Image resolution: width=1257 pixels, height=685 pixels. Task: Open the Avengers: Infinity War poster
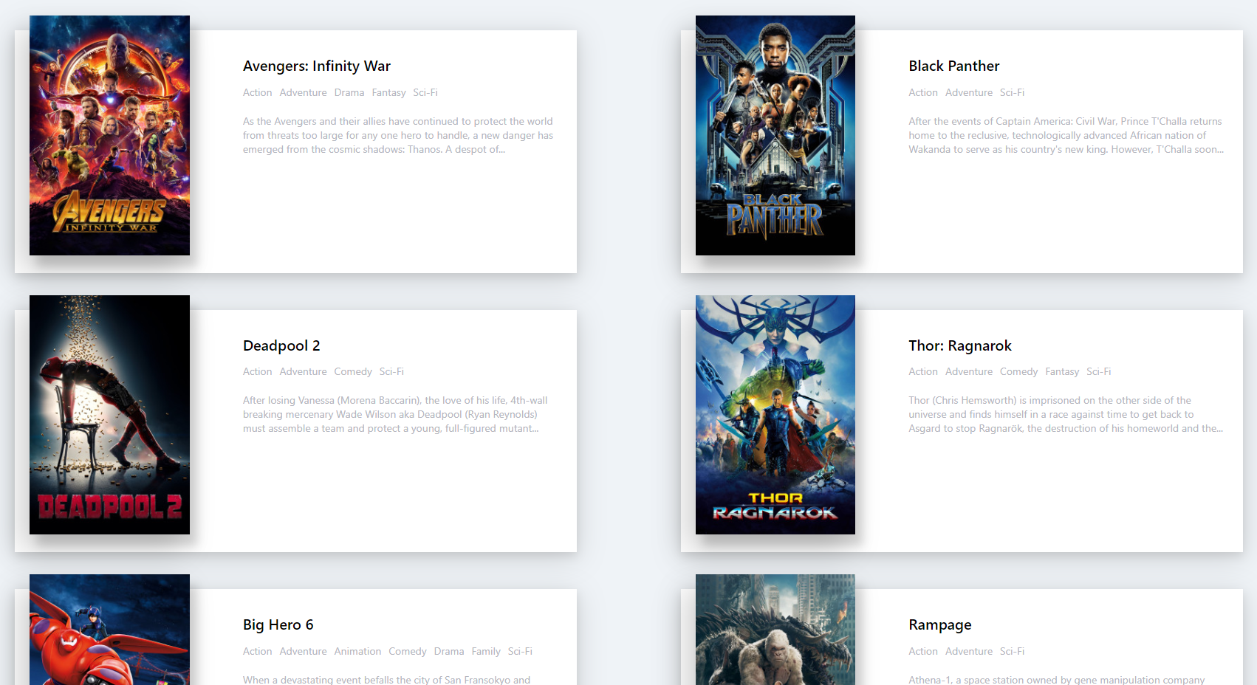point(109,135)
